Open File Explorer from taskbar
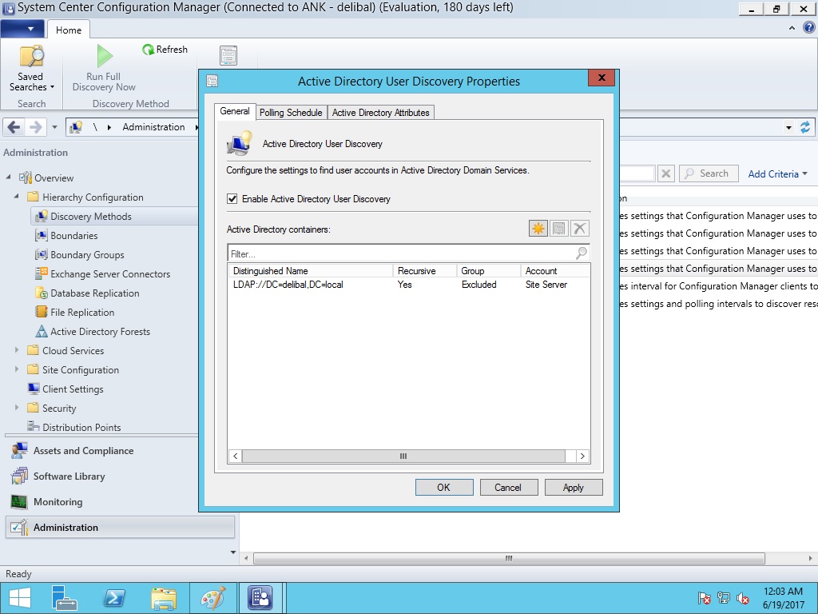The width and height of the screenshot is (818, 614). [x=163, y=598]
